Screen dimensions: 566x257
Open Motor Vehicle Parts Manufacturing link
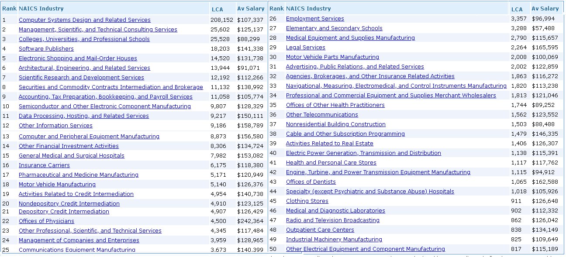tap(332, 57)
